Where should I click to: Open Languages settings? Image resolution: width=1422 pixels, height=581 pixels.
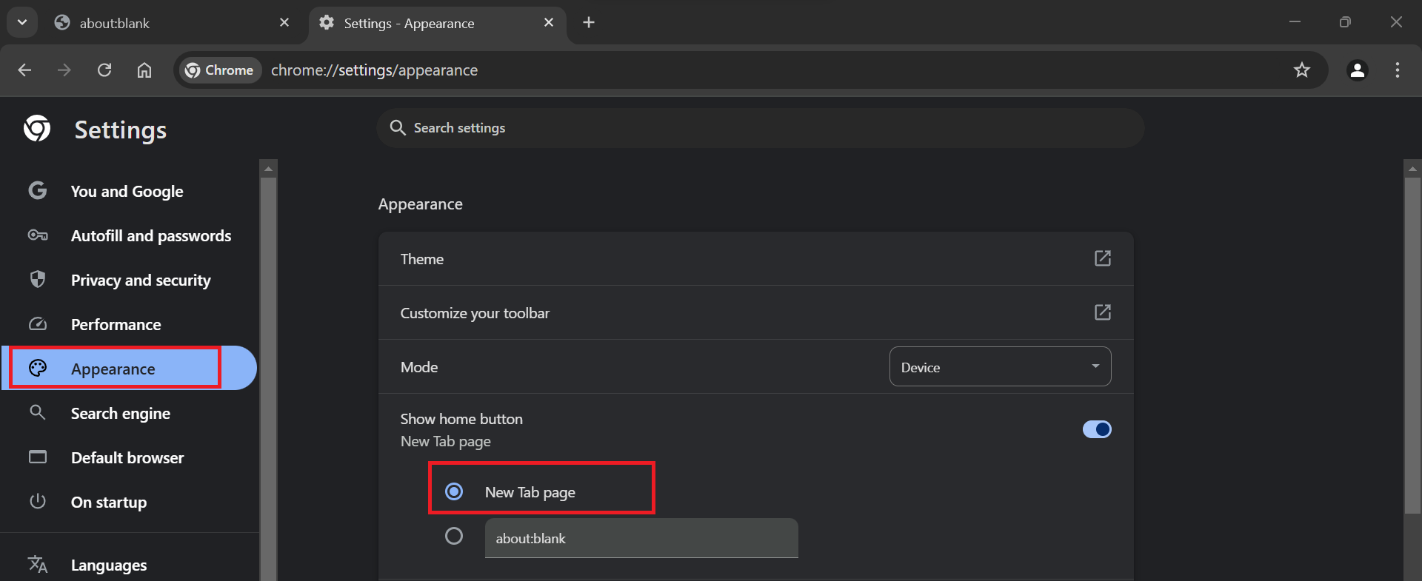[x=130, y=565]
